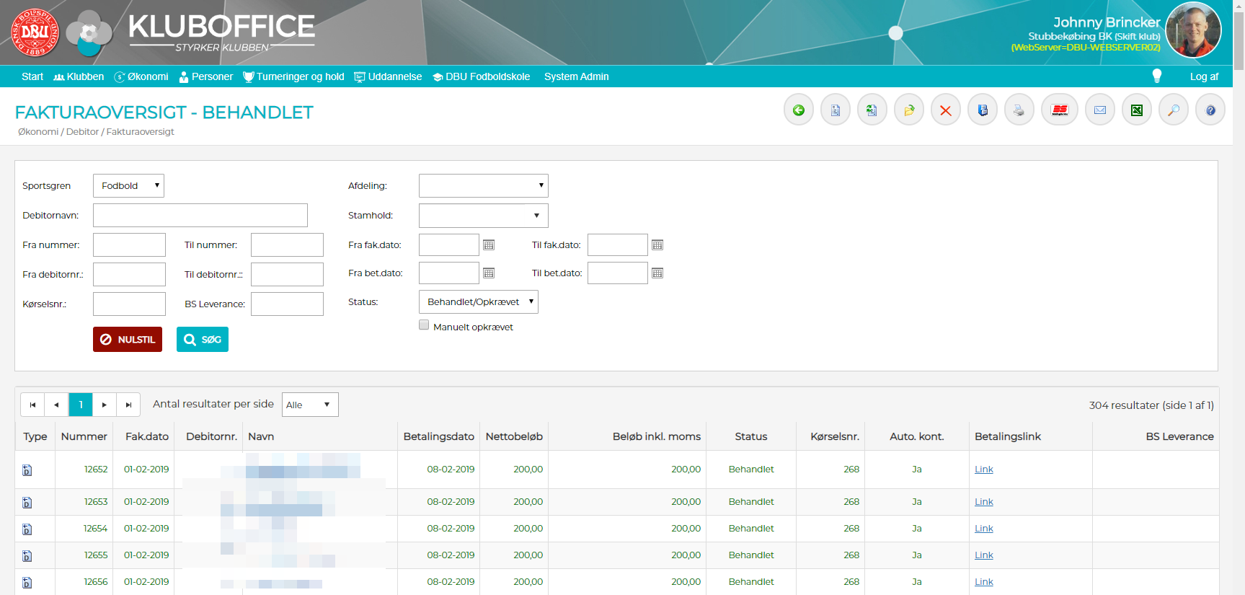The width and height of the screenshot is (1245, 595).
Task: Click the envelope email icon
Action: click(1099, 110)
